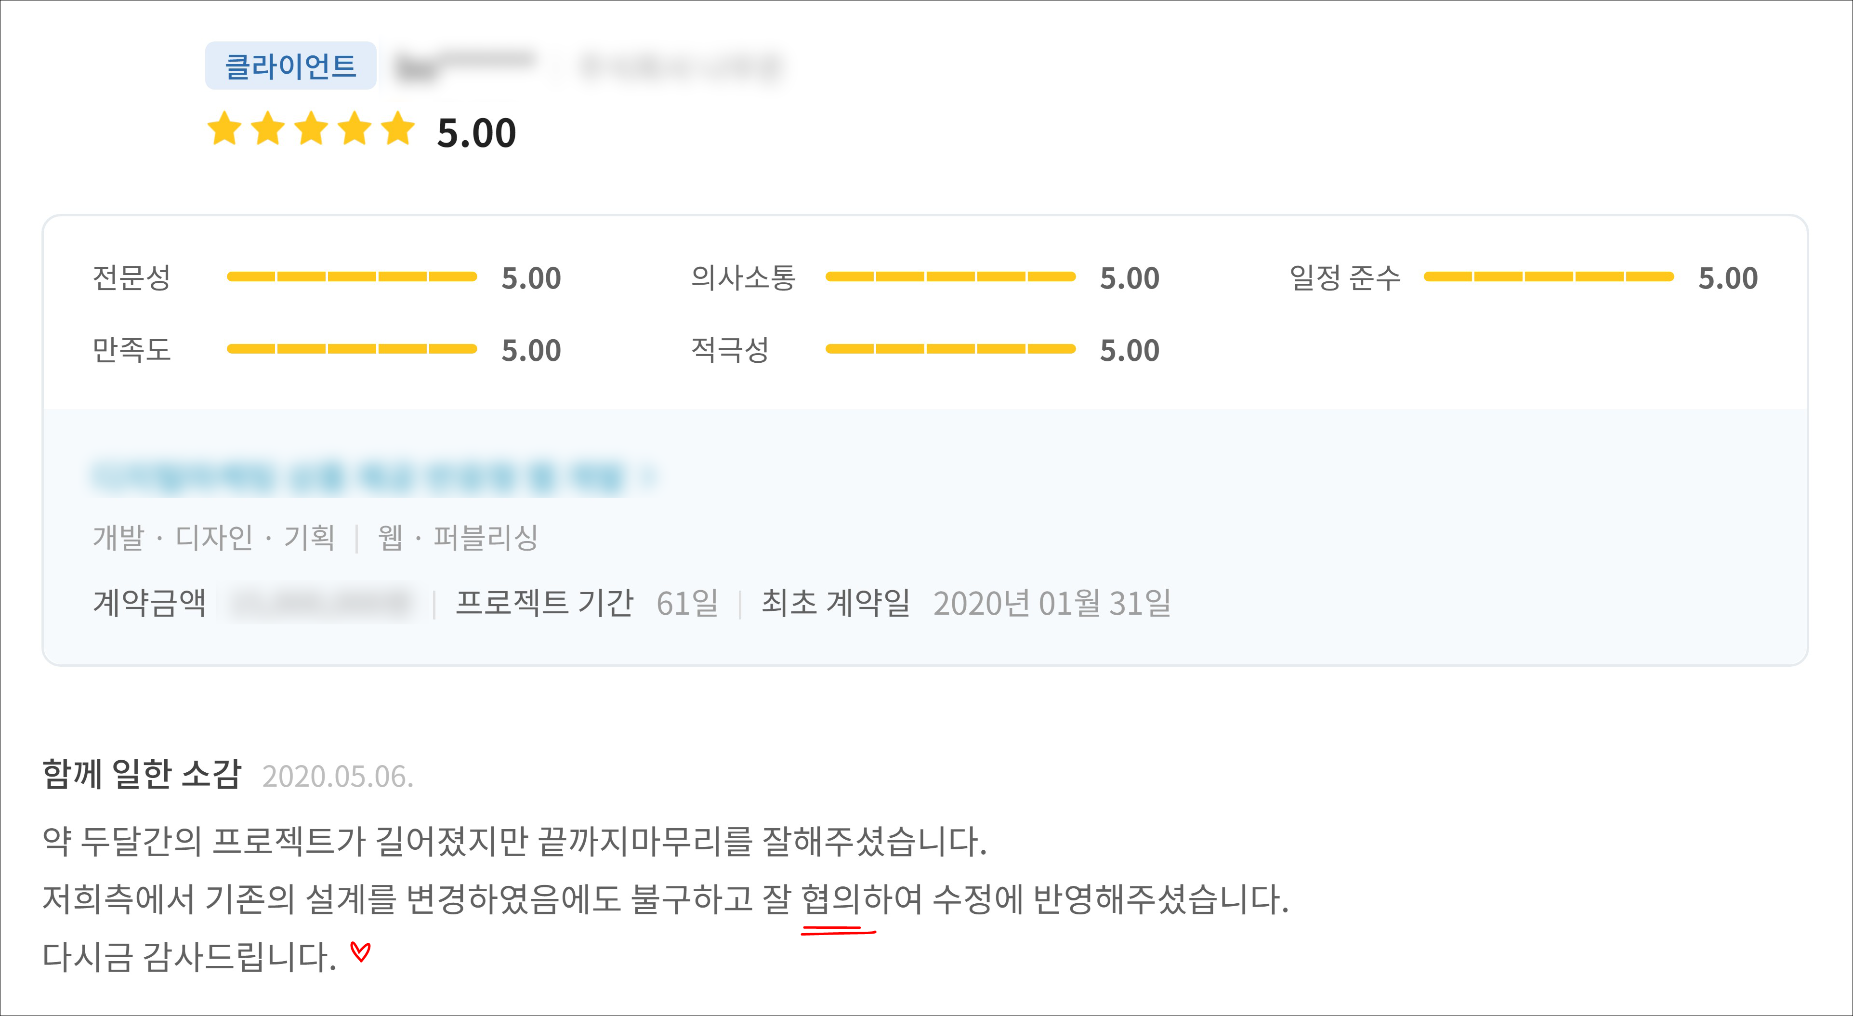This screenshot has width=1853, height=1016.
Task: Click the third yellow rating star
Action: 312,130
